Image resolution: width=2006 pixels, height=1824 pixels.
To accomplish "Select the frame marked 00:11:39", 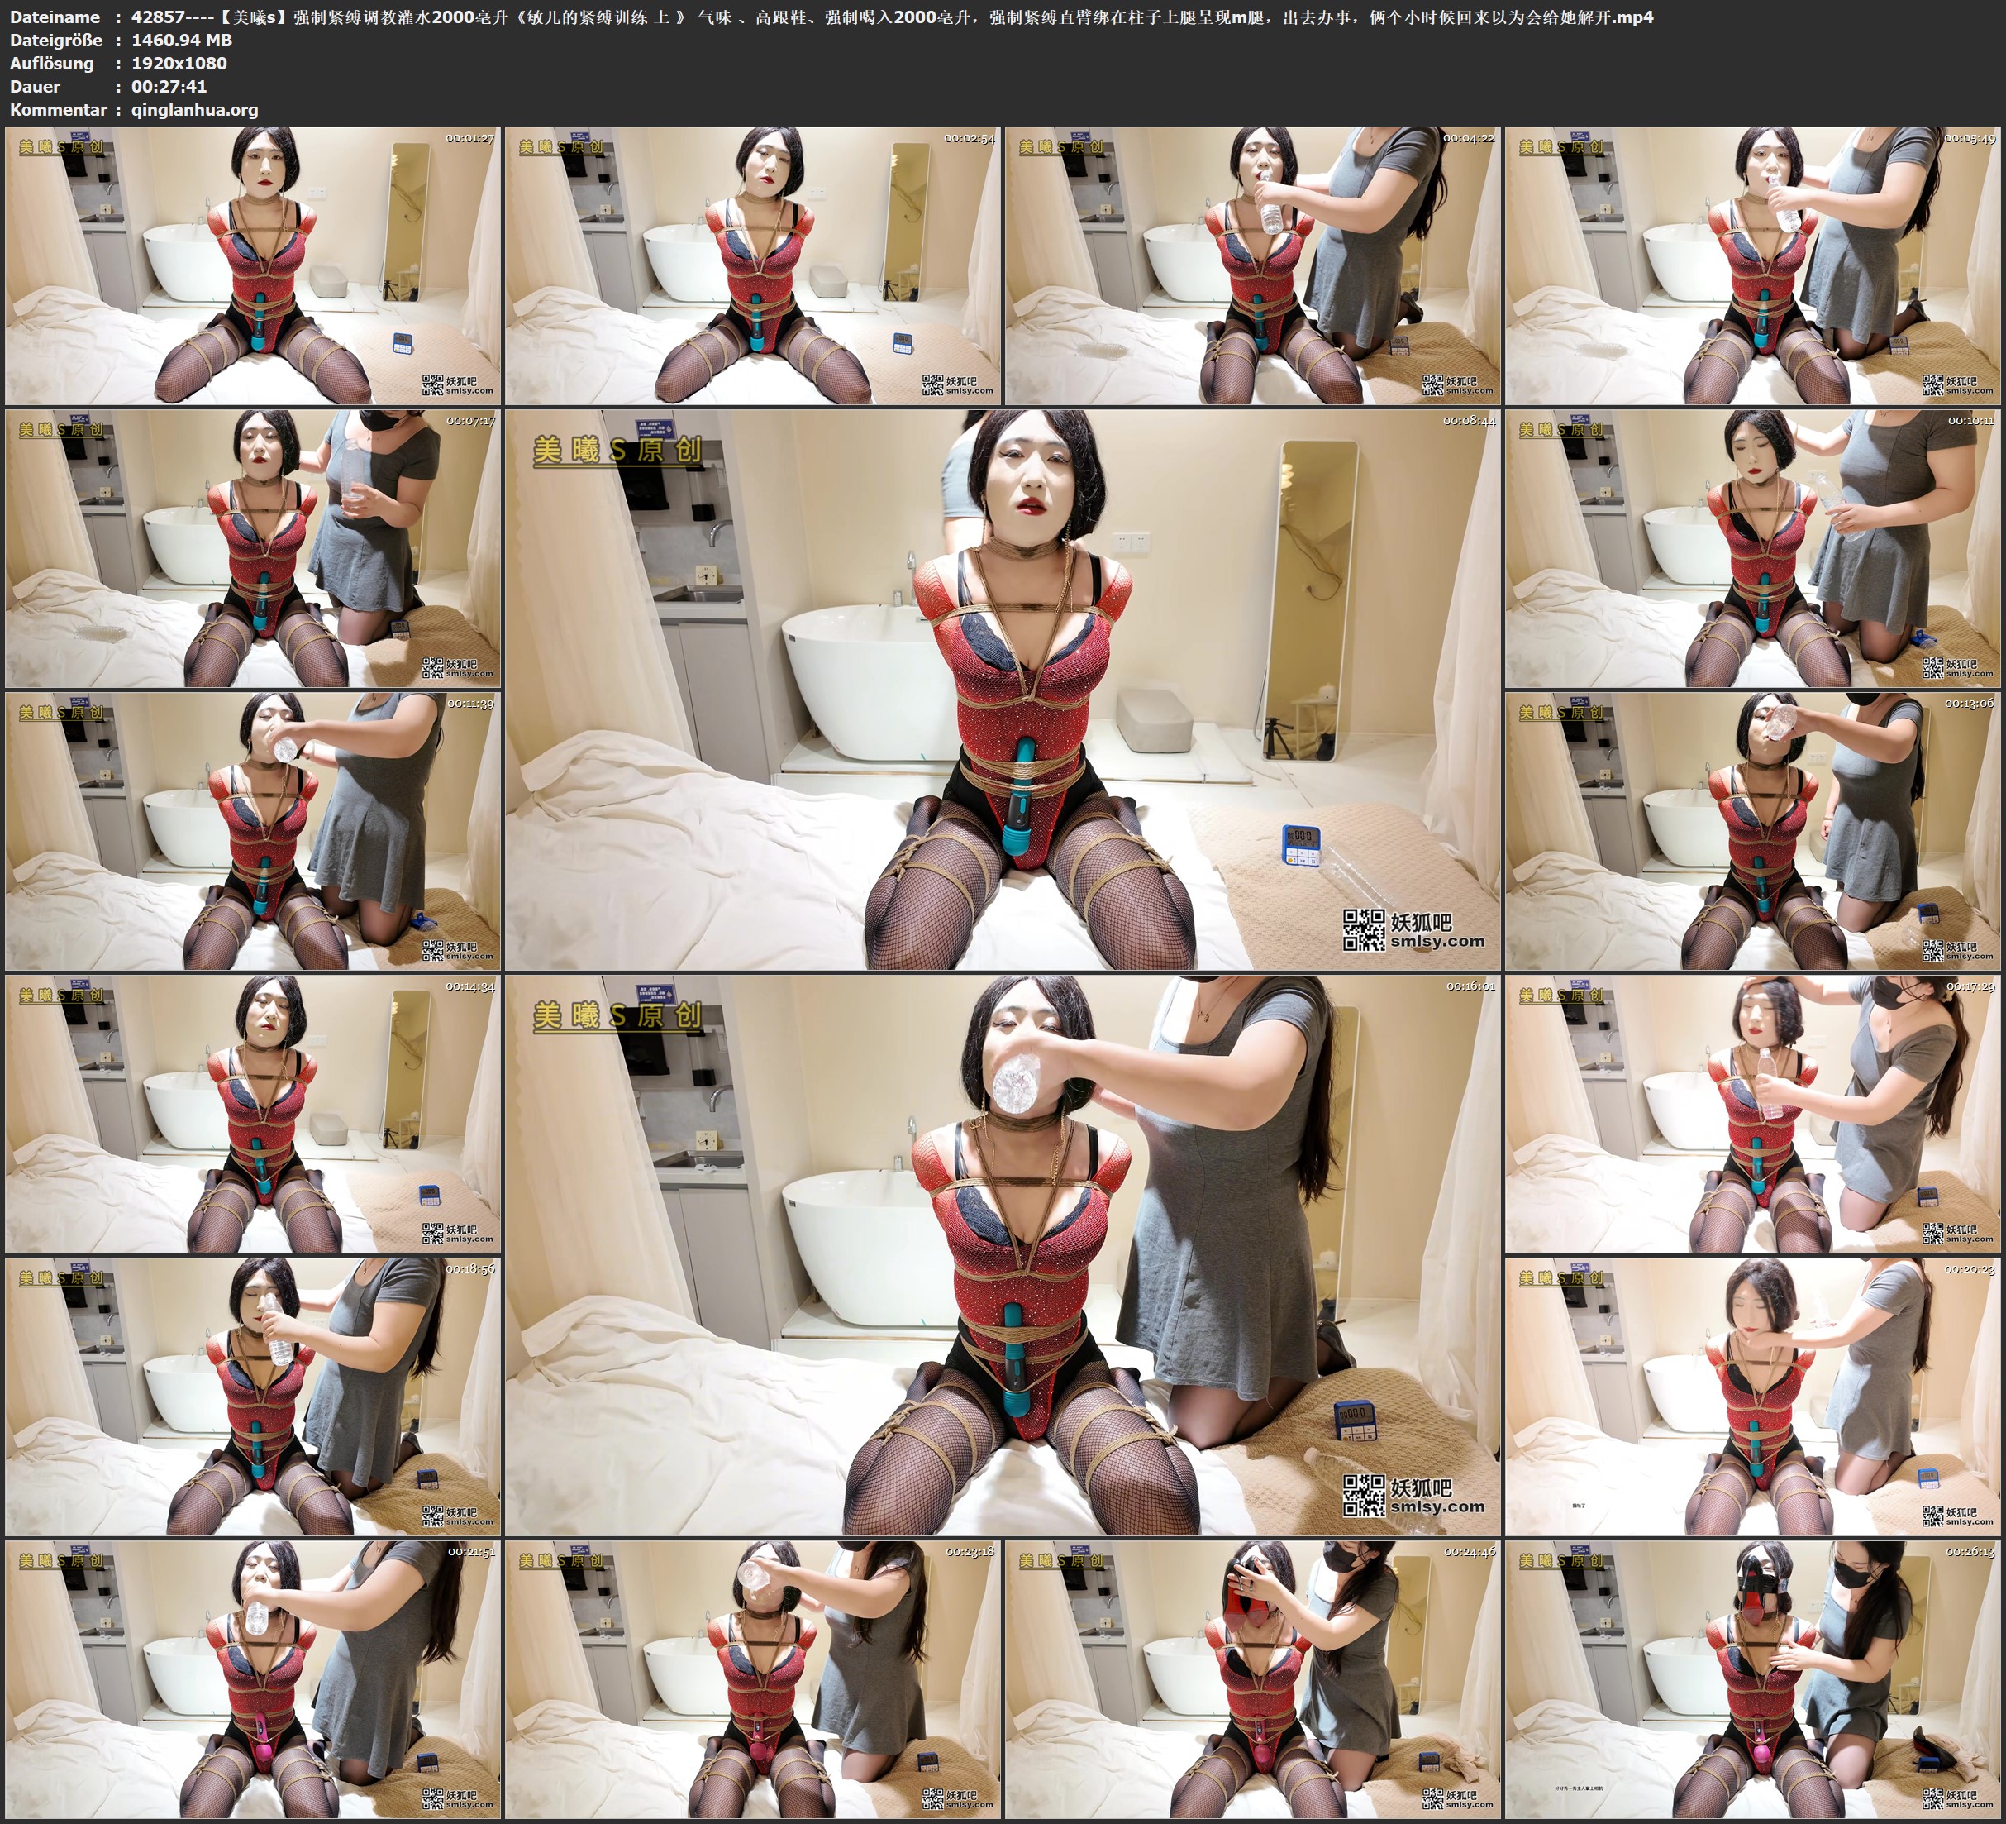I will pyautogui.click(x=253, y=830).
